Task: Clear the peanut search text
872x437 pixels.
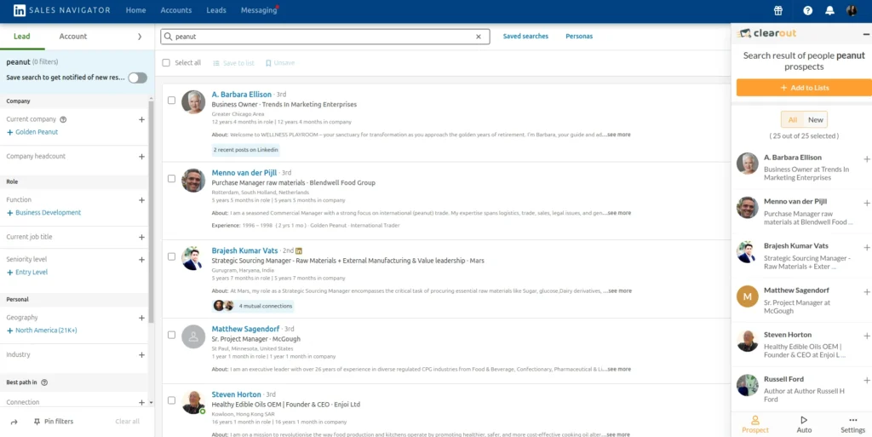Action: [x=479, y=37]
